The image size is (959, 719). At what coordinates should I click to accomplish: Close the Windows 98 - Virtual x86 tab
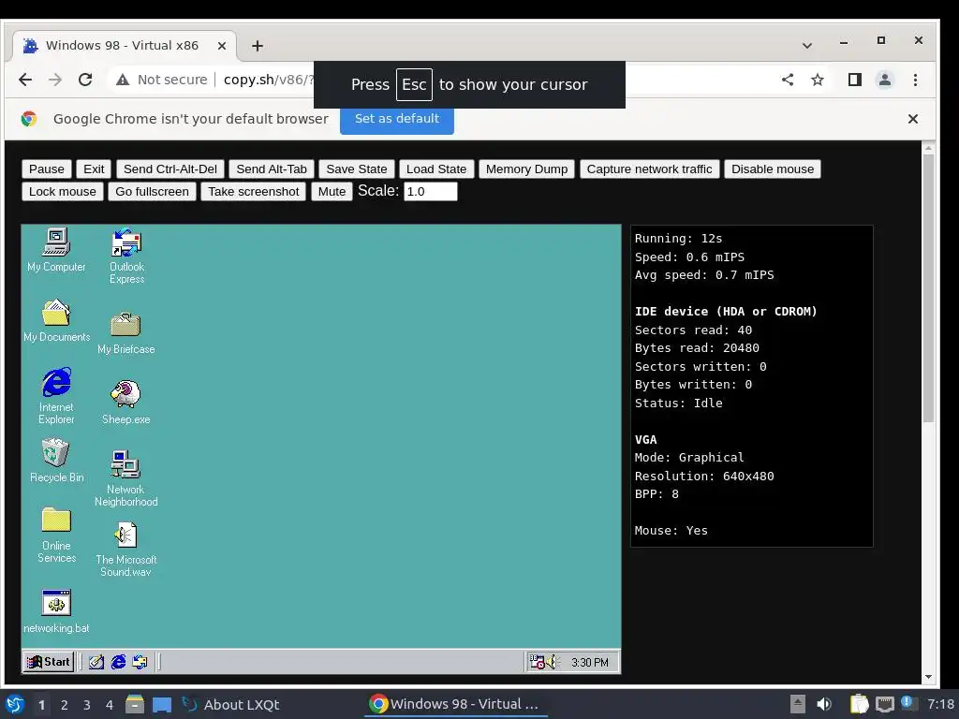point(222,46)
